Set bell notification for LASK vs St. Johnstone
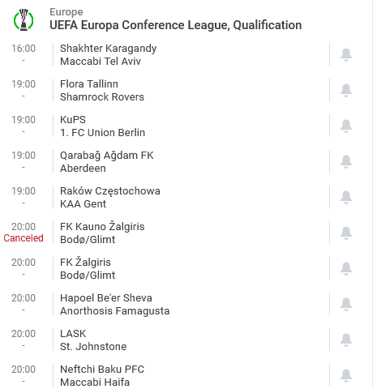This screenshot has height=389, width=377. tap(346, 340)
